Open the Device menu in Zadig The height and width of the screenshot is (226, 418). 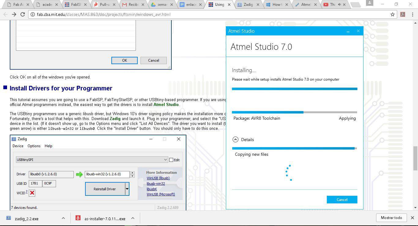click(x=18, y=146)
